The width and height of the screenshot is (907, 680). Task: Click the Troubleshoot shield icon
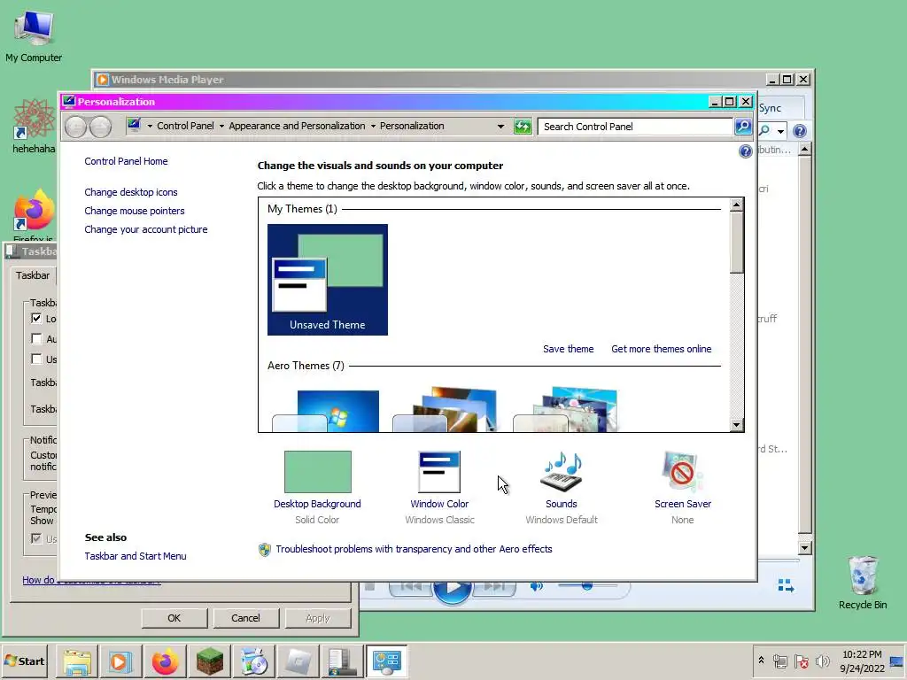[264, 549]
